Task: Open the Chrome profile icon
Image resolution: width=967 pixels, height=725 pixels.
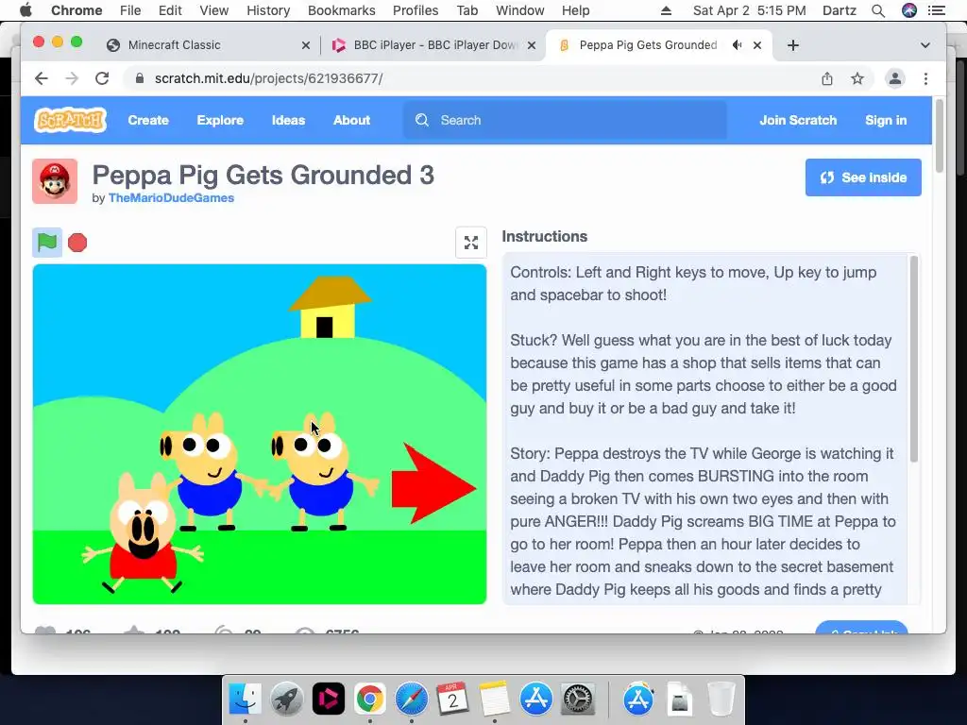Action: (x=895, y=78)
